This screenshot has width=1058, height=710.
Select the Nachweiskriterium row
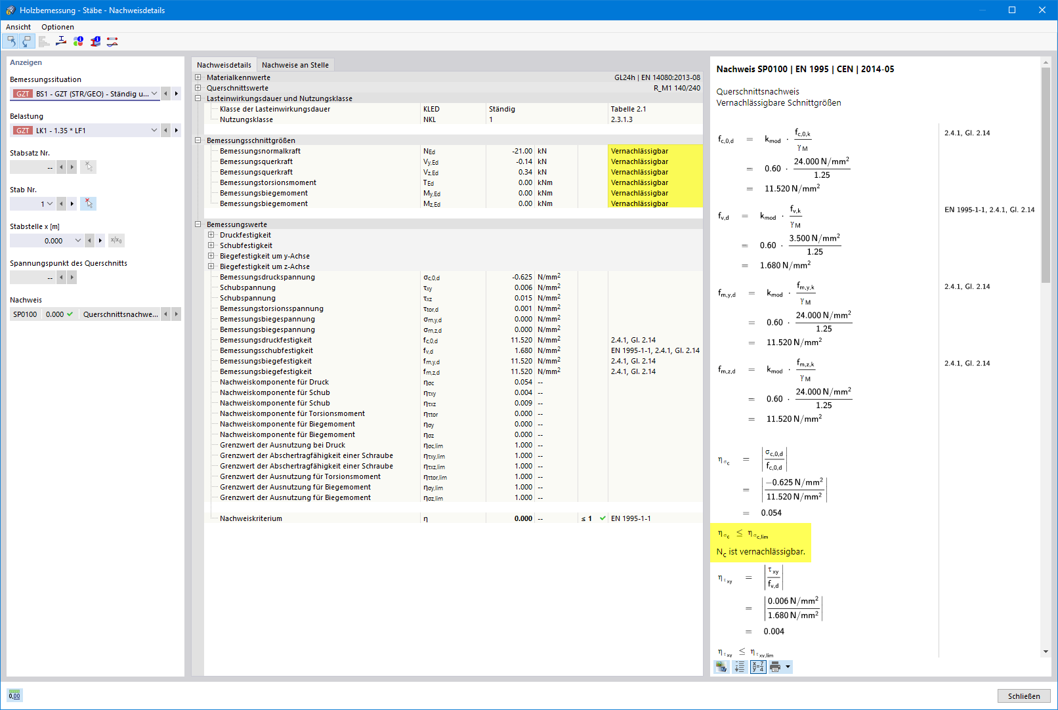pos(454,518)
